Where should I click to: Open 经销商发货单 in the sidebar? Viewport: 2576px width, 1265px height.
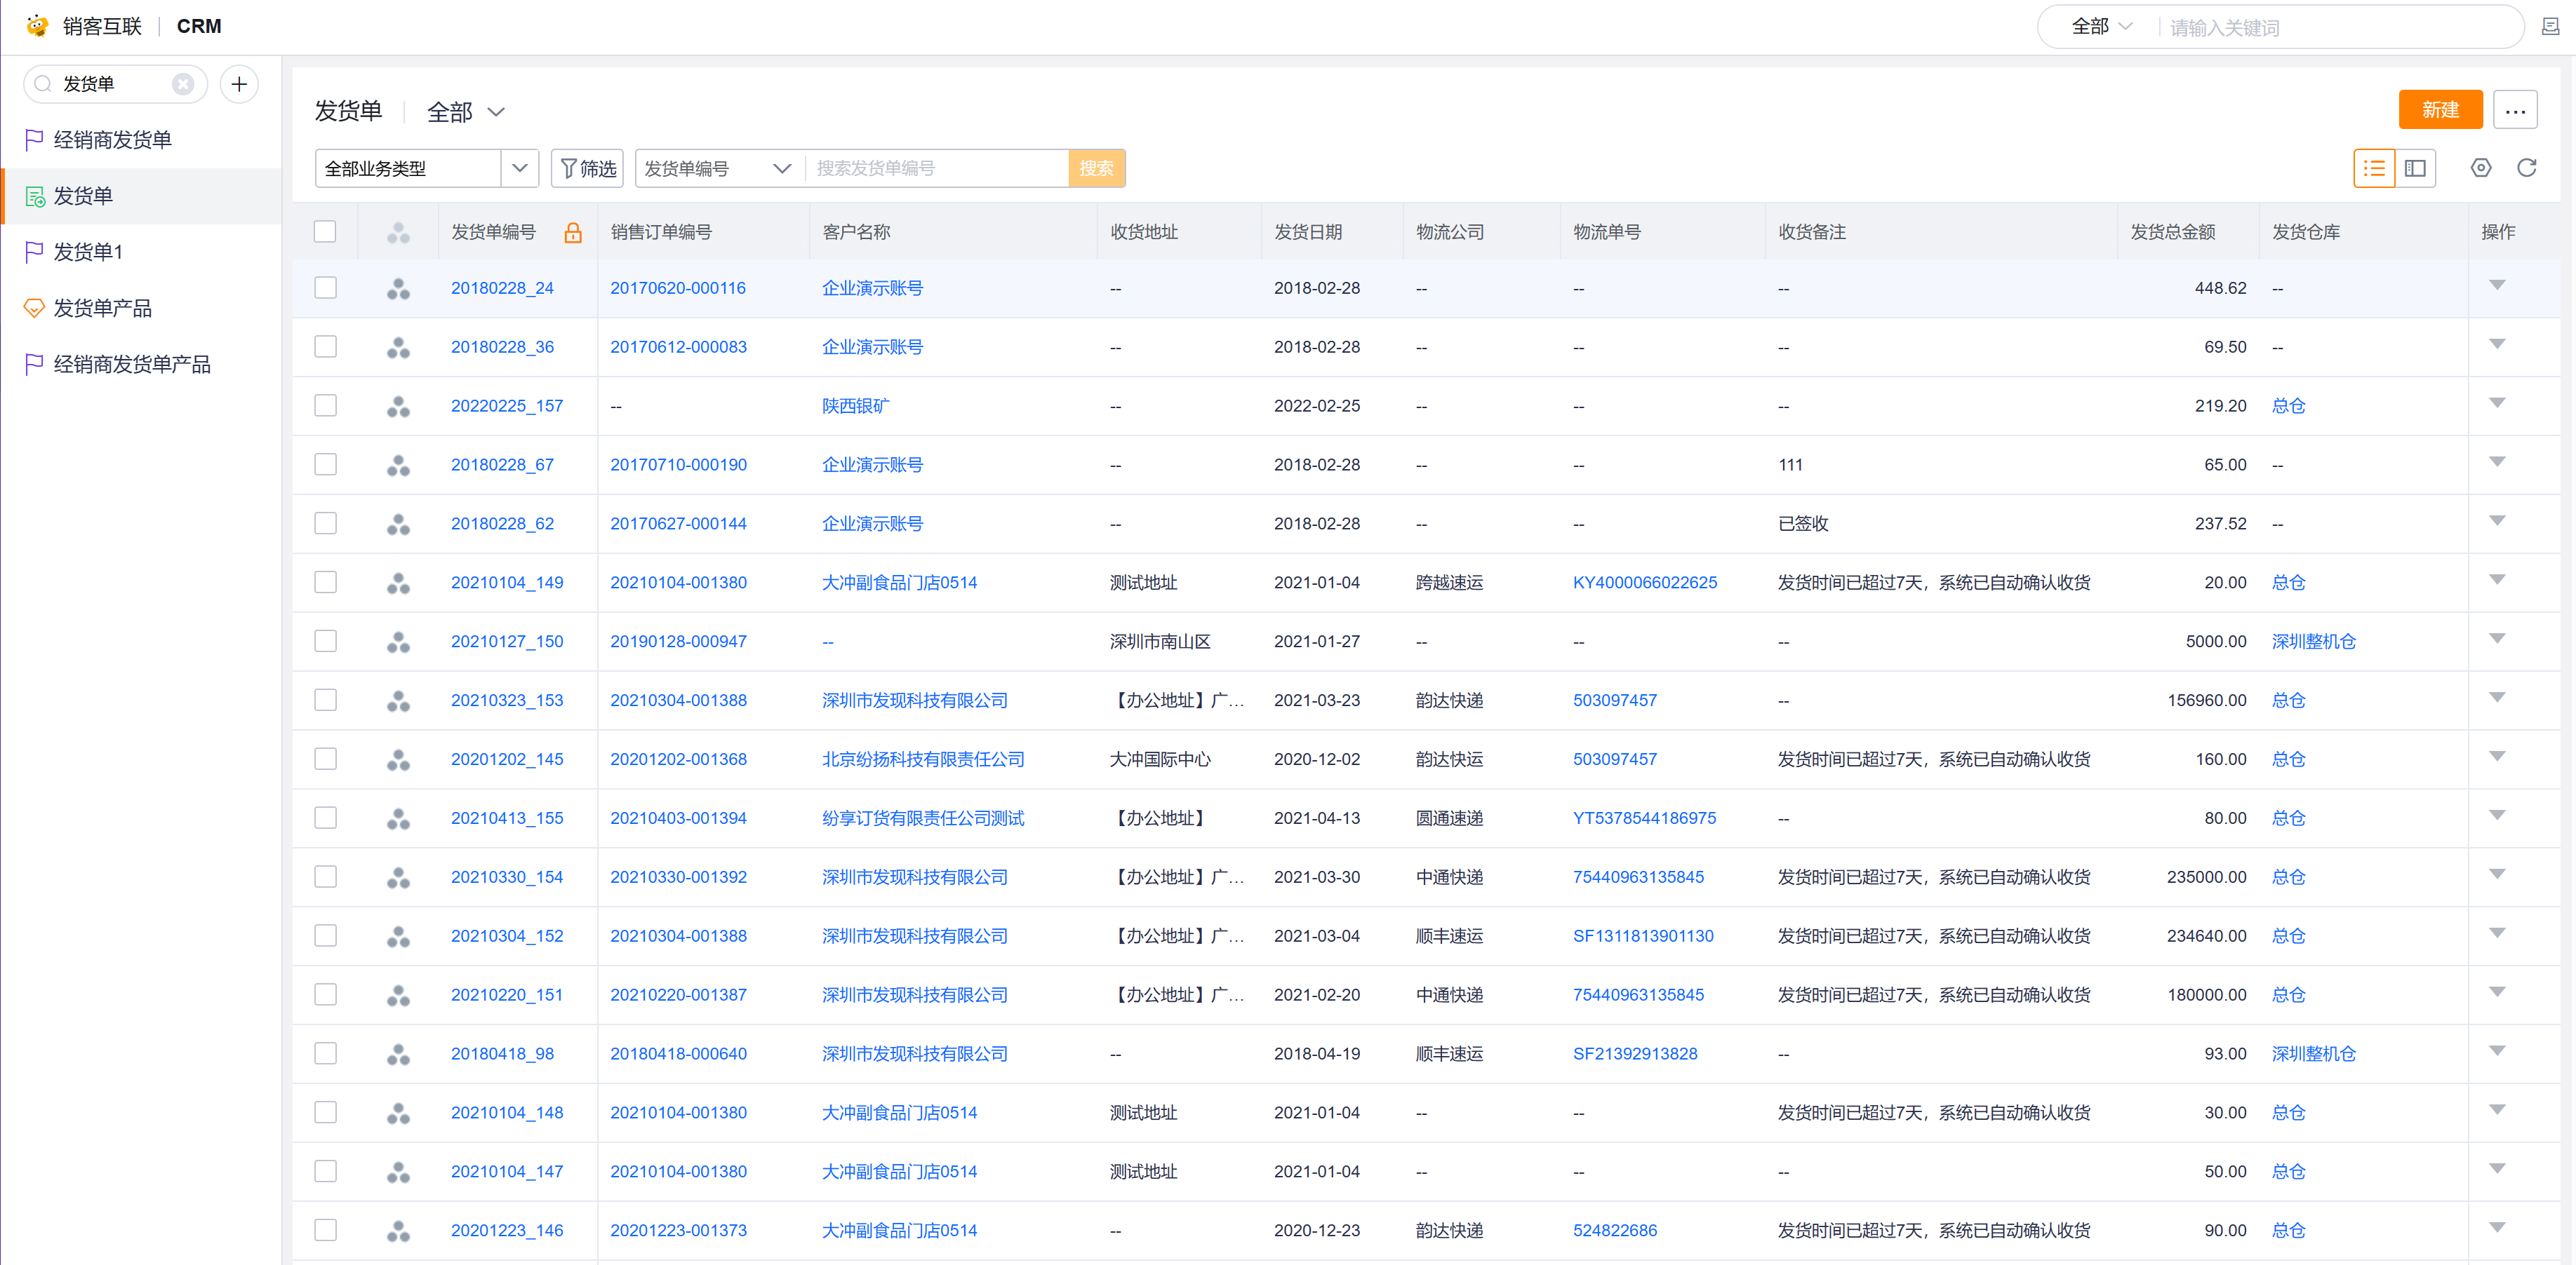pos(112,140)
